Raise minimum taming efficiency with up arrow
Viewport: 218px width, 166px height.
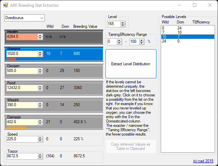click(119, 40)
